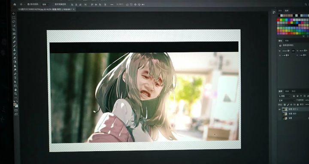The image size is (309, 164).
Task: Select the Blur tool
Action: point(15,66)
